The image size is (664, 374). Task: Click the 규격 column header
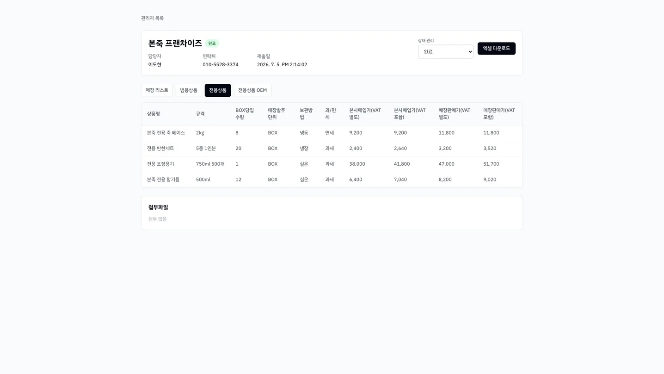click(200, 114)
